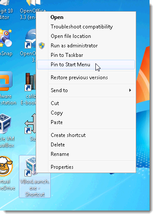The image size is (156, 217).
Task: Select Pin to Start Menu
Action: pos(86,65)
